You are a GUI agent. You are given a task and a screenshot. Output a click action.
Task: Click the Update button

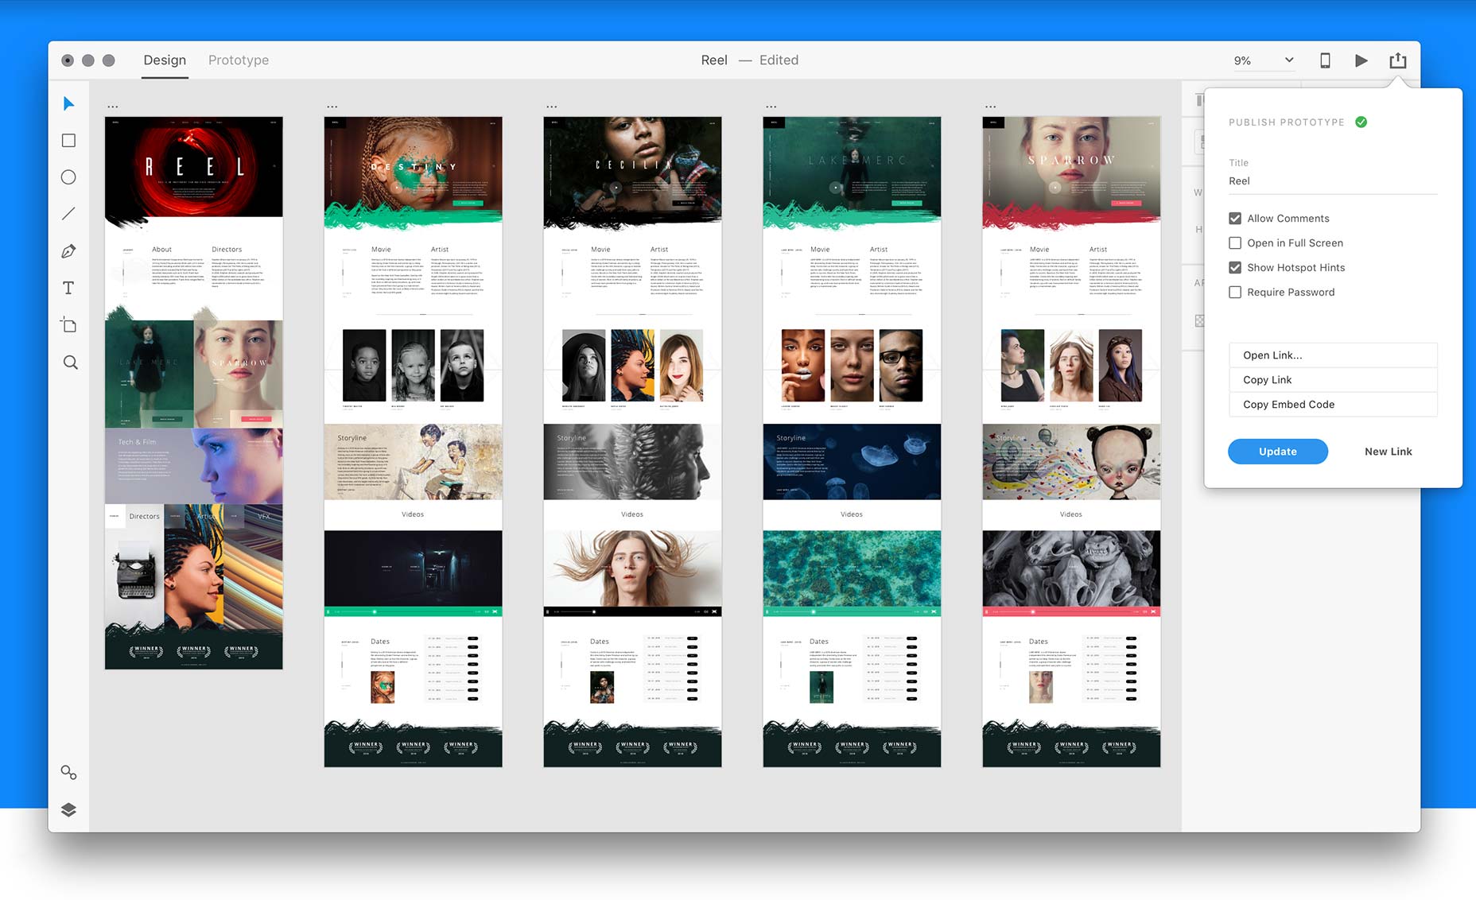pyautogui.click(x=1277, y=451)
